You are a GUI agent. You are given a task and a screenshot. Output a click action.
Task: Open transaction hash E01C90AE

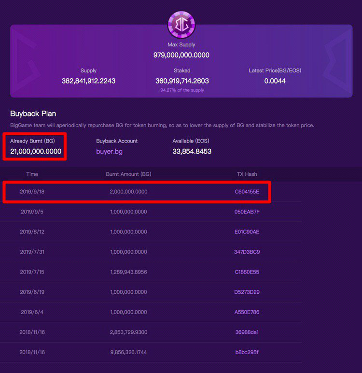click(x=247, y=232)
